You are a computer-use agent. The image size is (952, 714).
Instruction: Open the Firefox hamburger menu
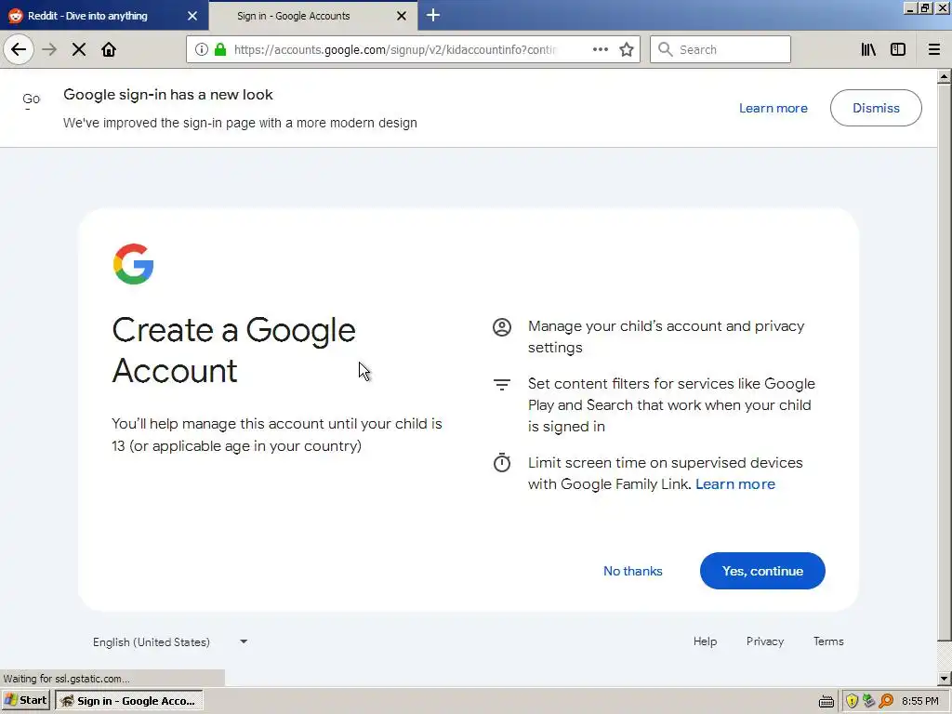(933, 49)
